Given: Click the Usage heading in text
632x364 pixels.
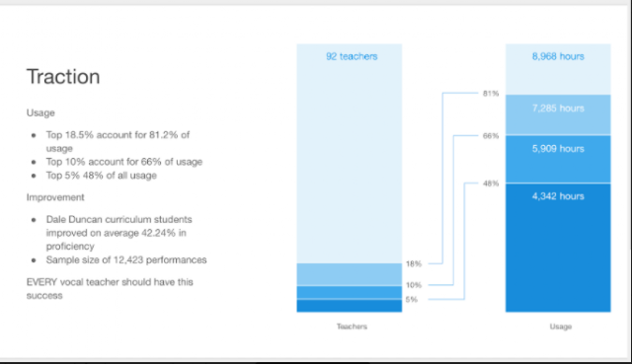Looking at the screenshot, I should click(x=40, y=112).
